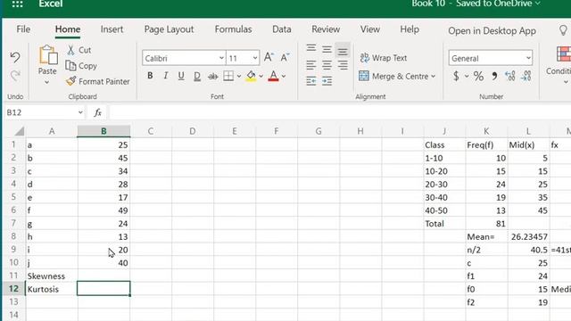571x321 pixels.
Task: Click the Tell Me lightbulb icon
Action: (563, 29)
